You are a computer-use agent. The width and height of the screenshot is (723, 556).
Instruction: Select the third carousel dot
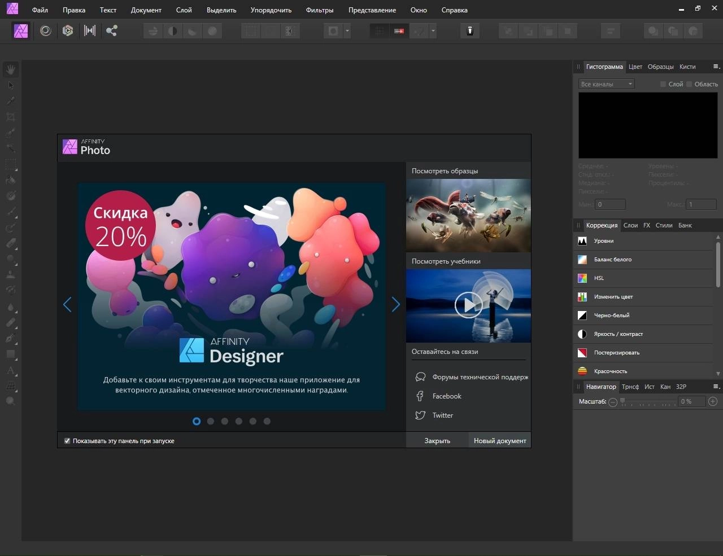(225, 421)
